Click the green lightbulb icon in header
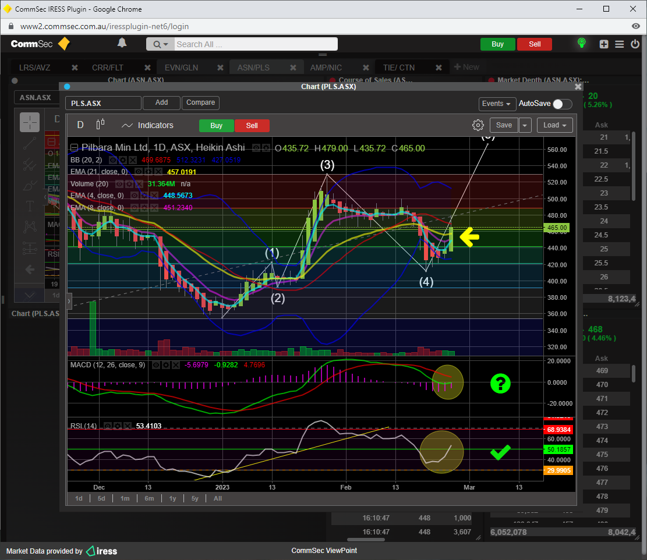Image resolution: width=647 pixels, height=560 pixels. (x=581, y=43)
